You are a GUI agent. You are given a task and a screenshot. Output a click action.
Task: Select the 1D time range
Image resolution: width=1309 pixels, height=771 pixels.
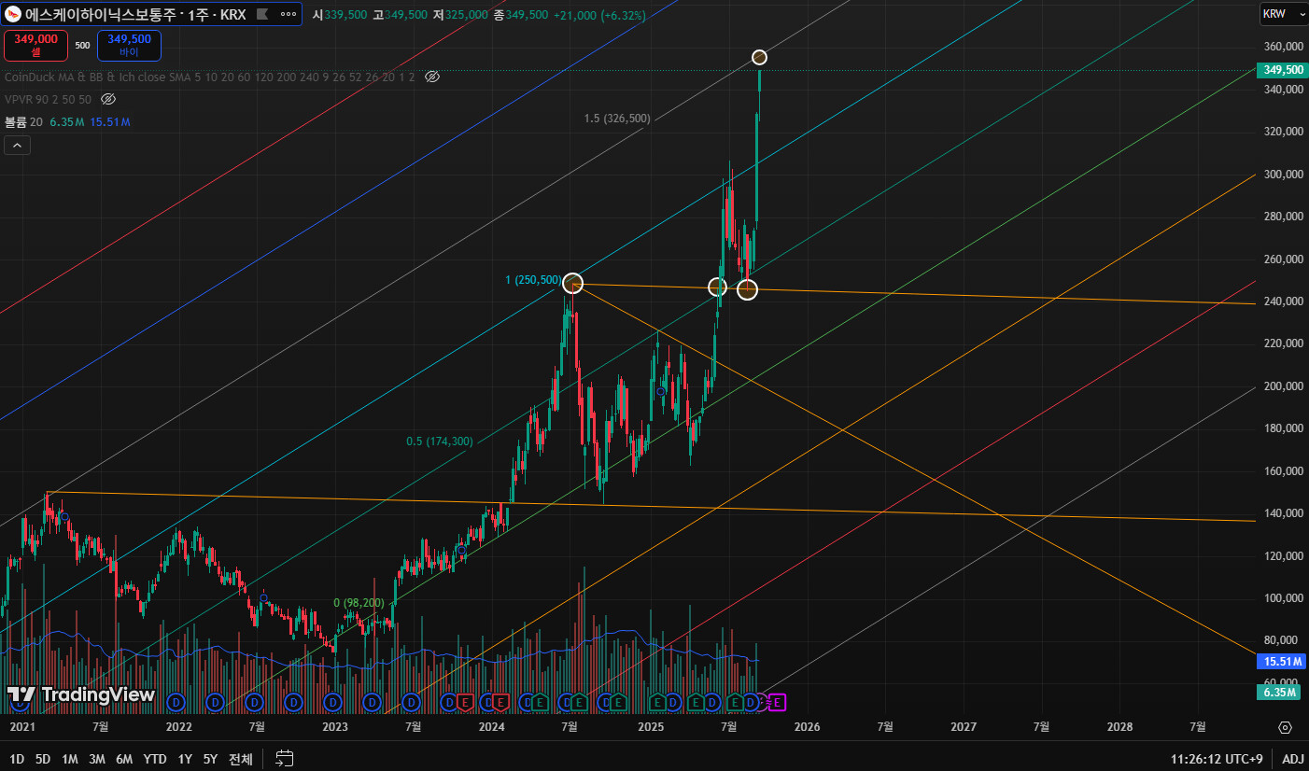[17, 759]
